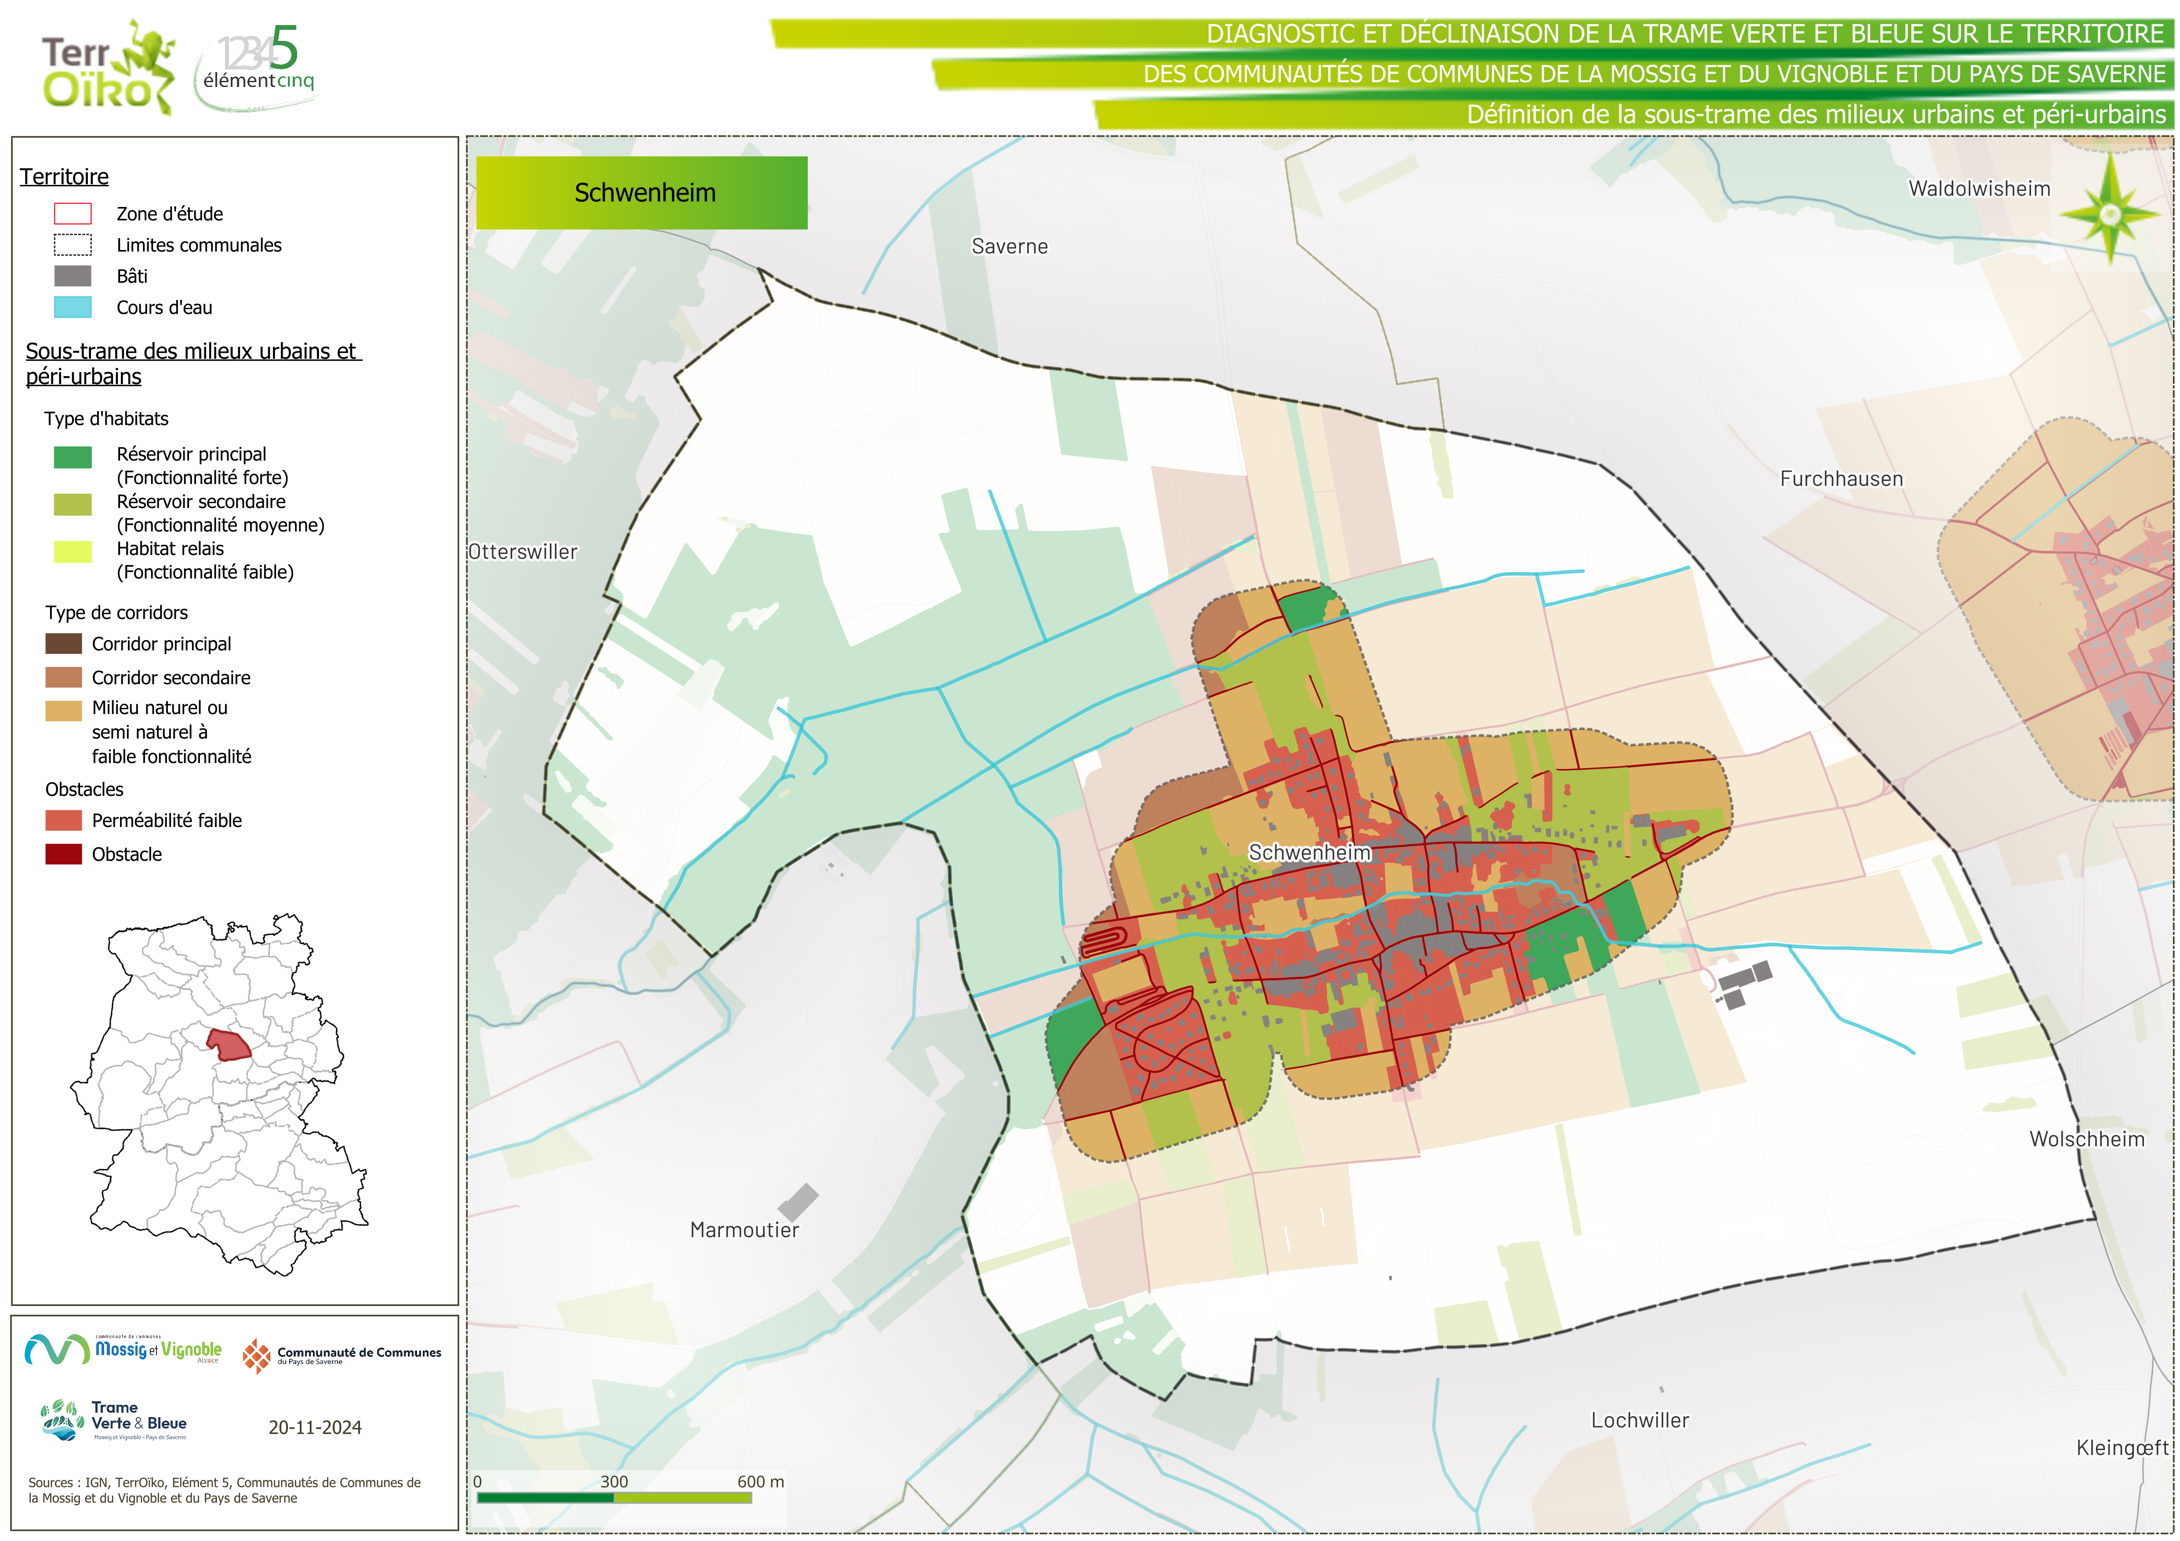This screenshot has height=1541, width=2180.
Task: Click the dark red Obstacle swatch
Action: (x=64, y=854)
